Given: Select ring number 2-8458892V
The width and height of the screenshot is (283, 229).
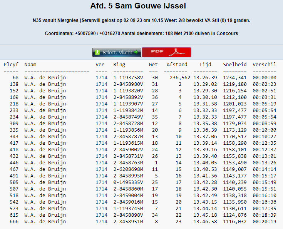Looking at the screenshot, I should [x=128, y=97].
